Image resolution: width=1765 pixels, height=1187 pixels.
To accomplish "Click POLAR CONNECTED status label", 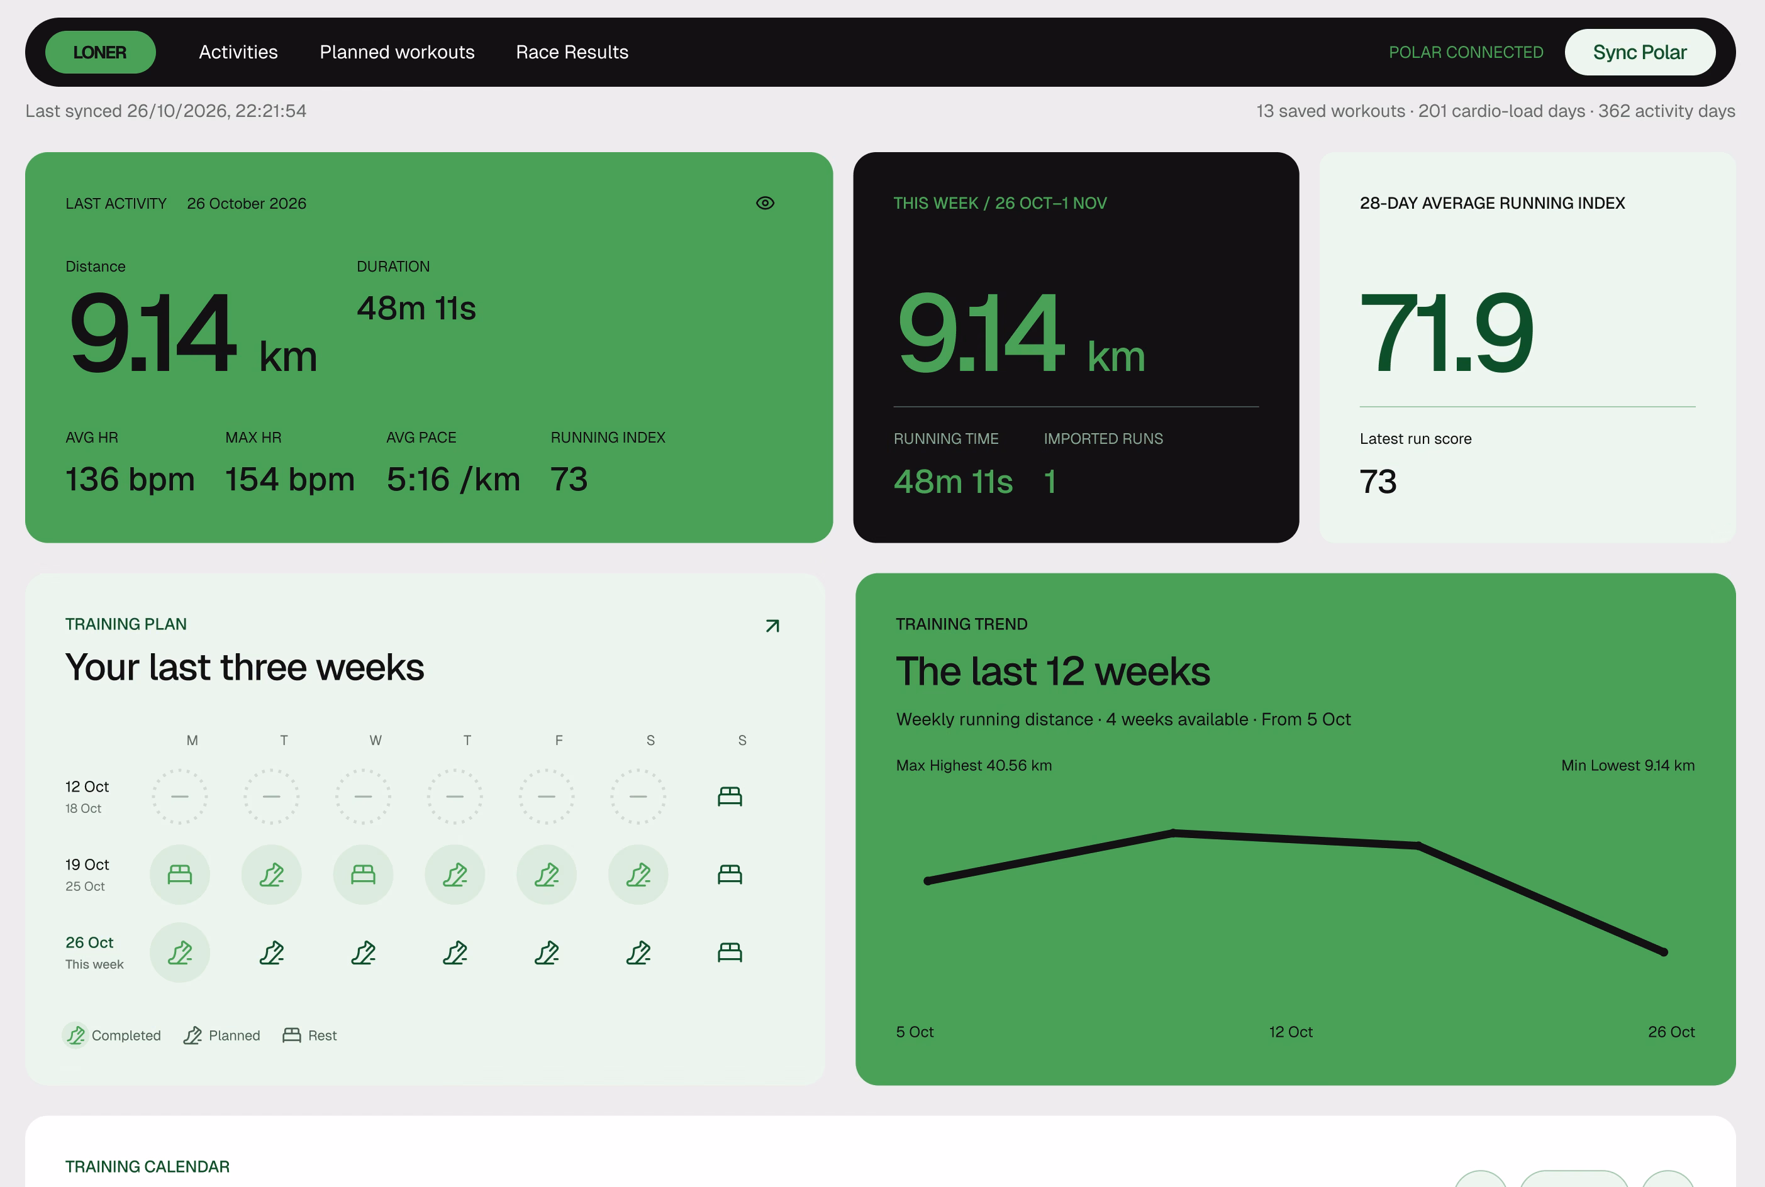I will pyautogui.click(x=1465, y=52).
